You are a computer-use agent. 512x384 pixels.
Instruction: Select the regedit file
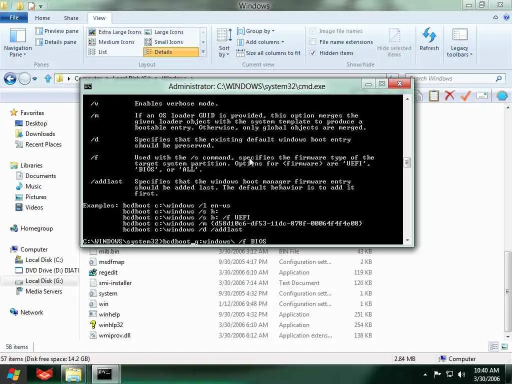tap(108, 272)
